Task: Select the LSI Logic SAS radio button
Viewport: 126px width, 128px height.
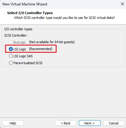Action: [11, 56]
